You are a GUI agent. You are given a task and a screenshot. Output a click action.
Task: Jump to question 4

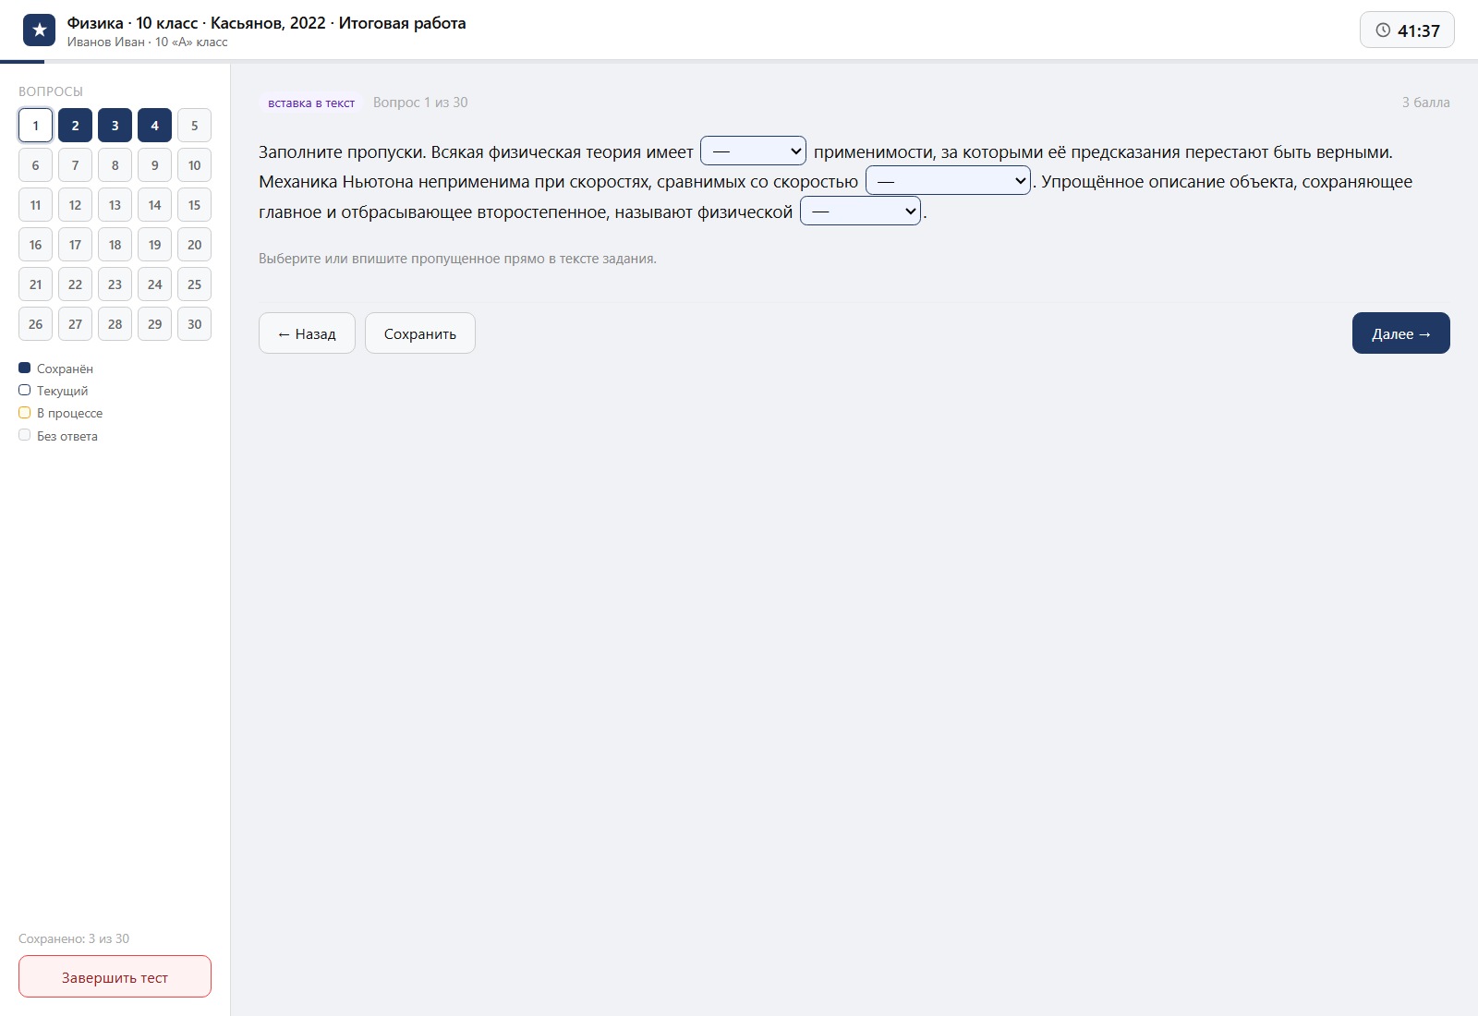tap(154, 126)
